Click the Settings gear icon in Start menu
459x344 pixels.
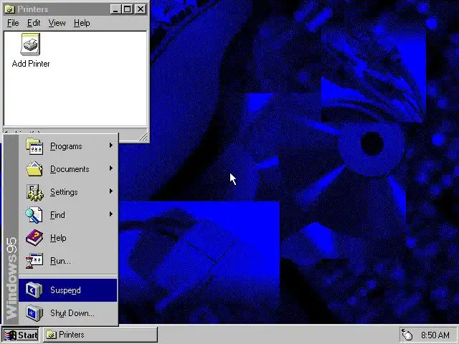point(34,192)
